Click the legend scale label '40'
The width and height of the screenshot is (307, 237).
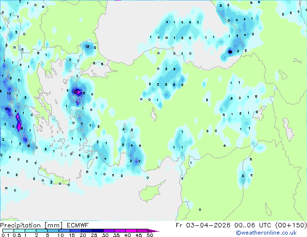pos(127,235)
